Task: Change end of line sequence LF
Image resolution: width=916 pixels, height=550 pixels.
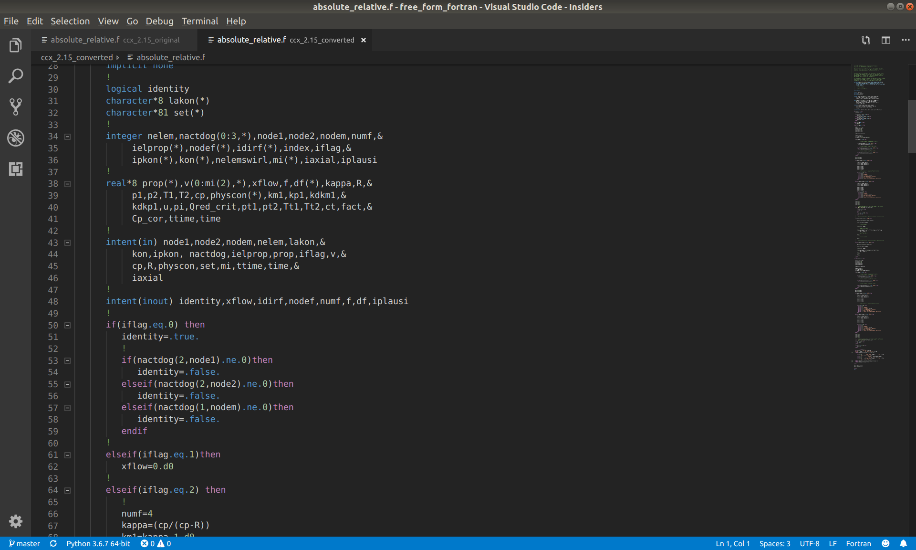Action: (833, 543)
